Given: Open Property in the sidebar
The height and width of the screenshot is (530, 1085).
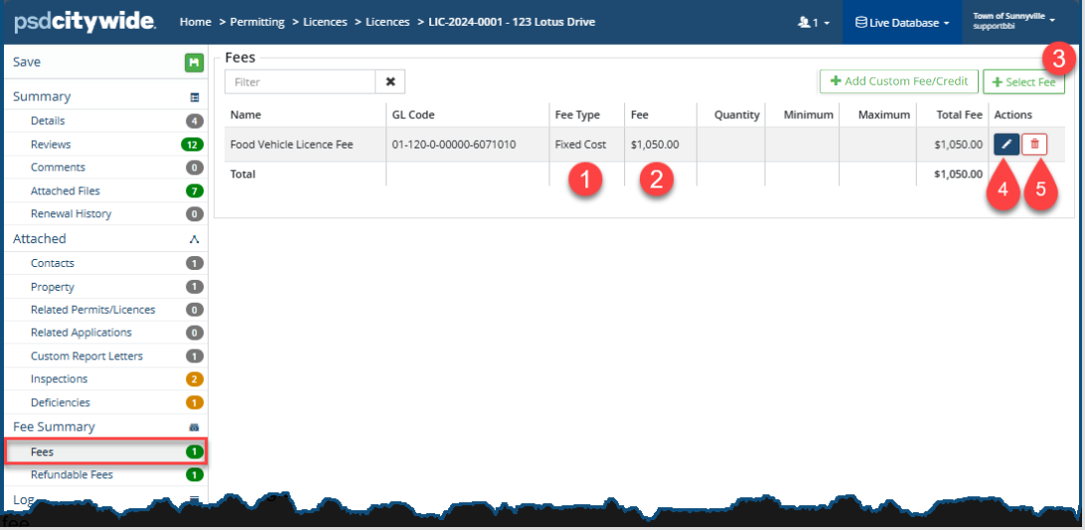Looking at the screenshot, I should pyautogui.click(x=52, y=287).
